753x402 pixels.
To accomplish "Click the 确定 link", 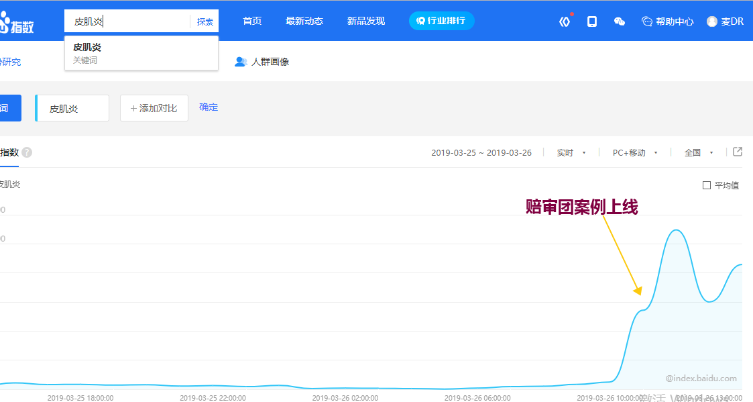I will point(209,107).
